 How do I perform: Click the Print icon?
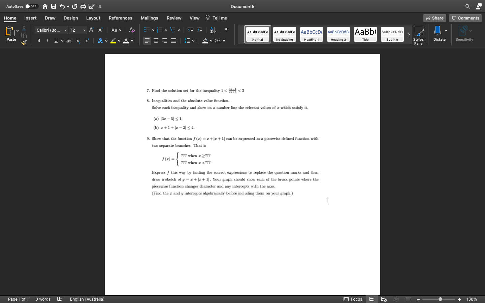pos(83,6)
